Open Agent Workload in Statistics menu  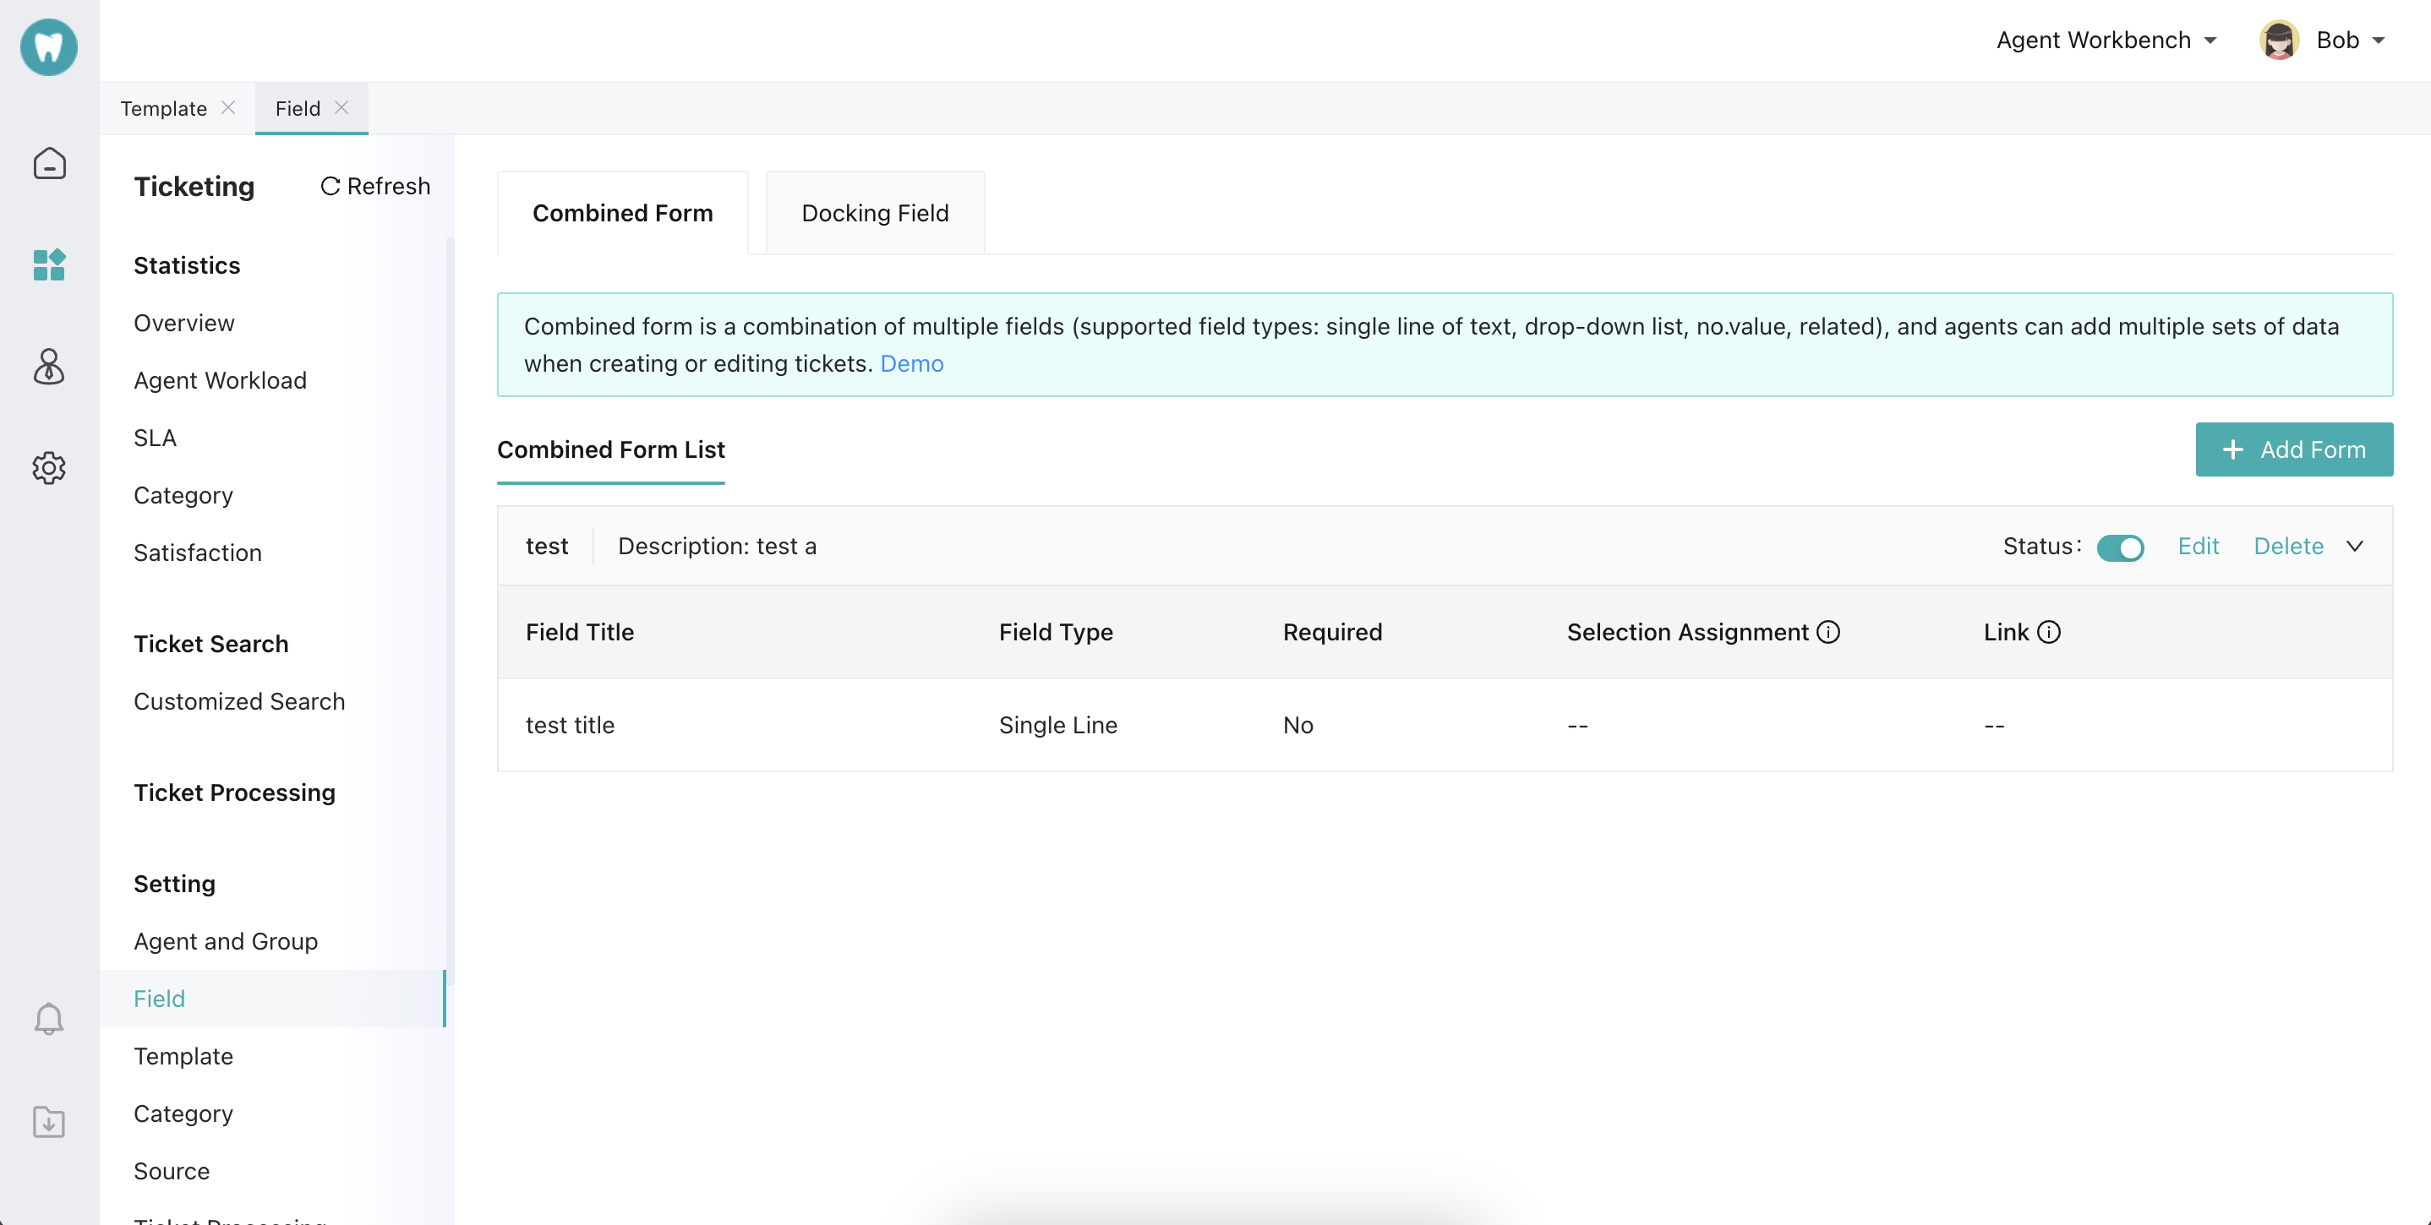click(220, 380)
